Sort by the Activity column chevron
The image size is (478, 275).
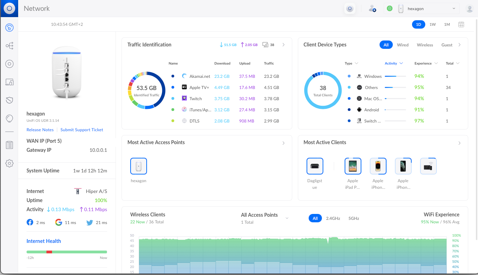pyautogui.click(x=401, y=64)
